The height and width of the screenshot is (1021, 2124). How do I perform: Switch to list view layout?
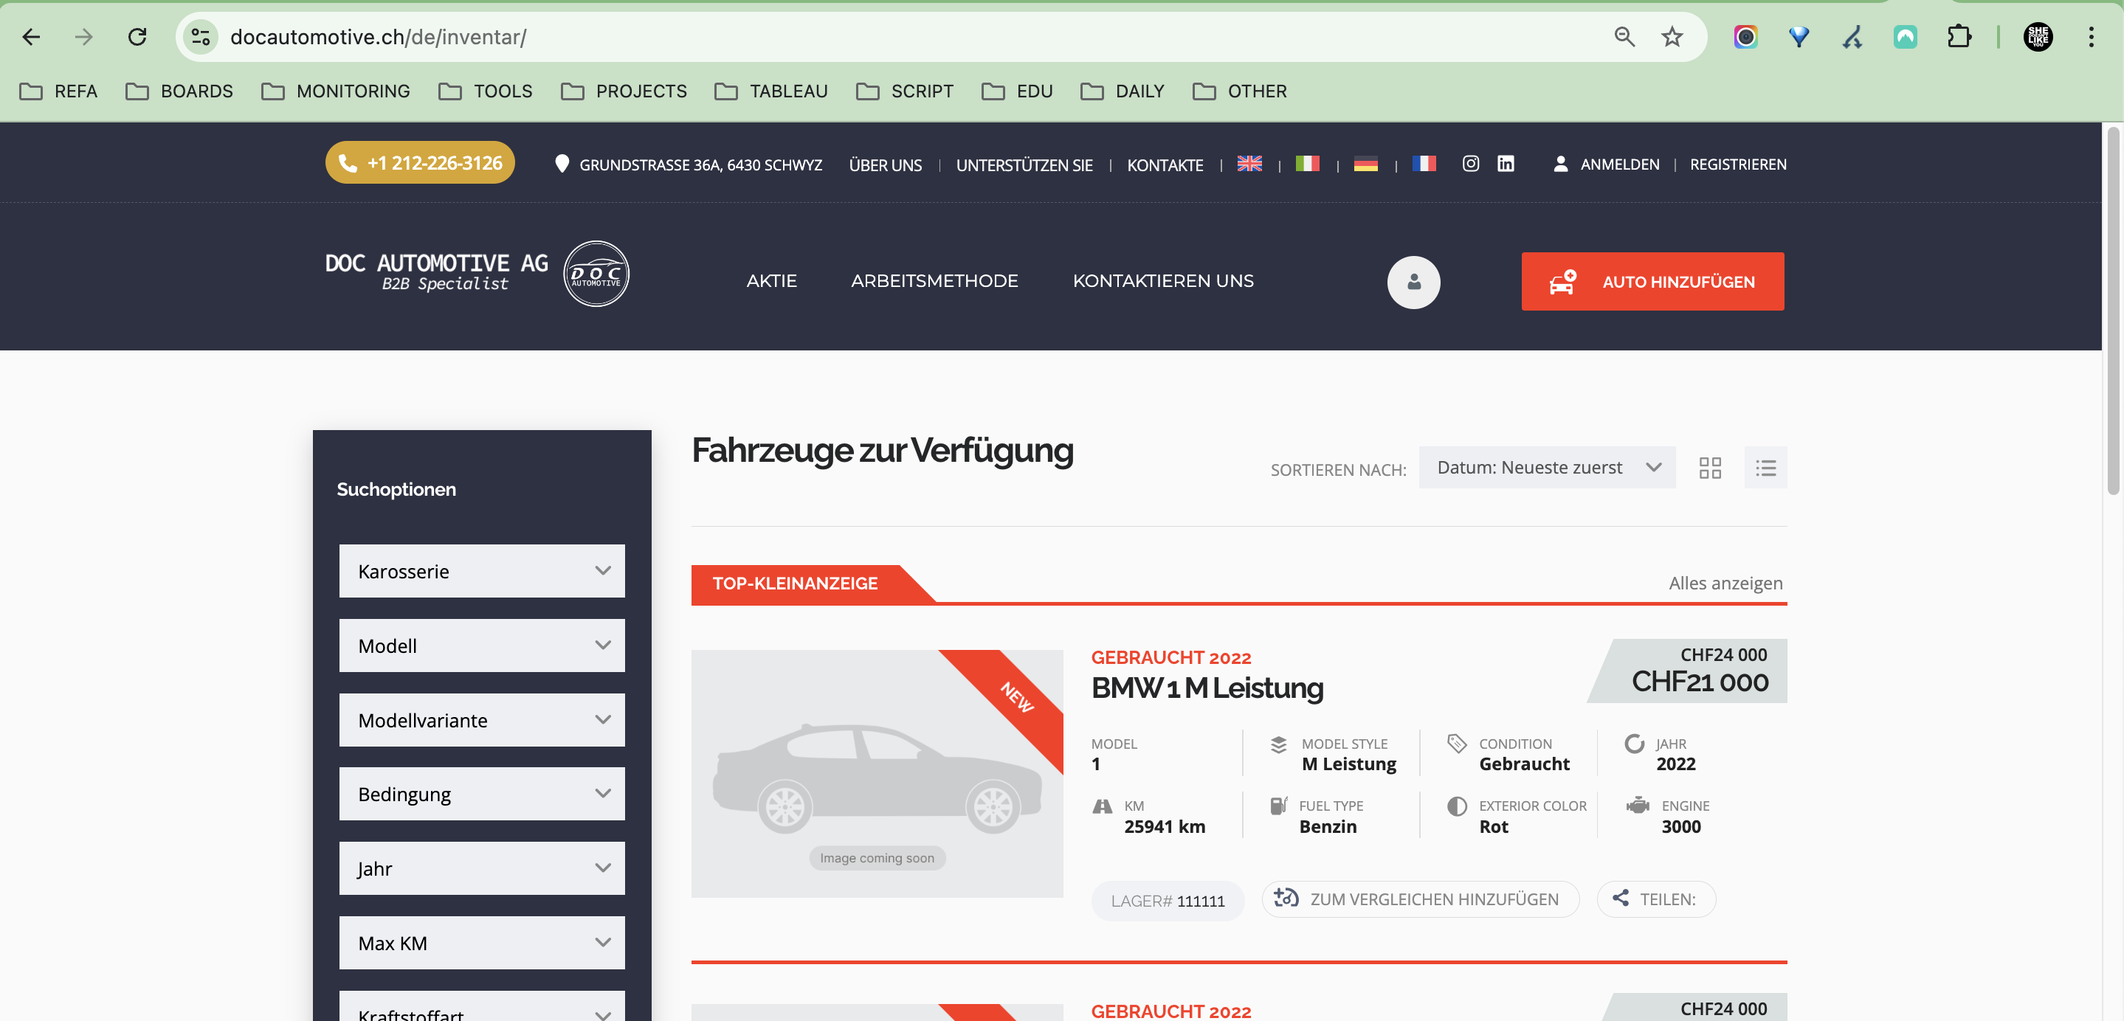1765,467
